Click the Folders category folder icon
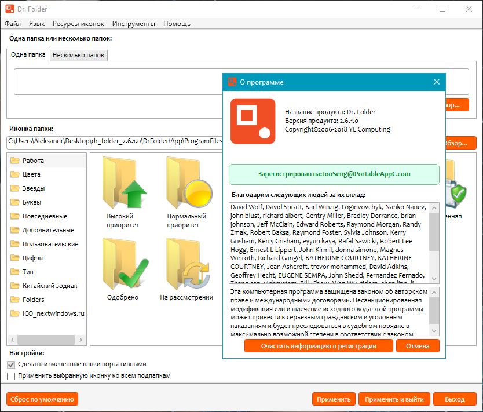The width and height of the screenshot is (483, 412). click(x=15, y=300)
